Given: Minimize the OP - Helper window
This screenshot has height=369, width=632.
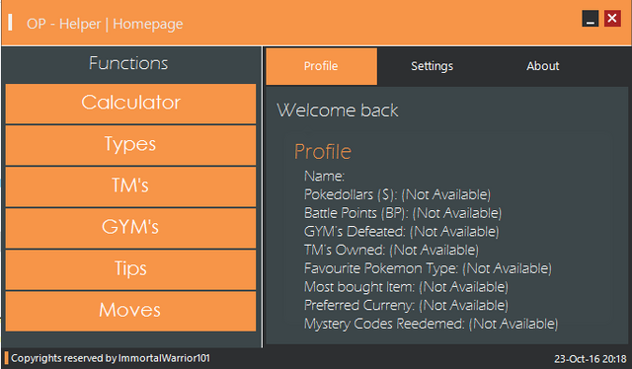Looking at the screenshot, I should click(x=591, y=19).
